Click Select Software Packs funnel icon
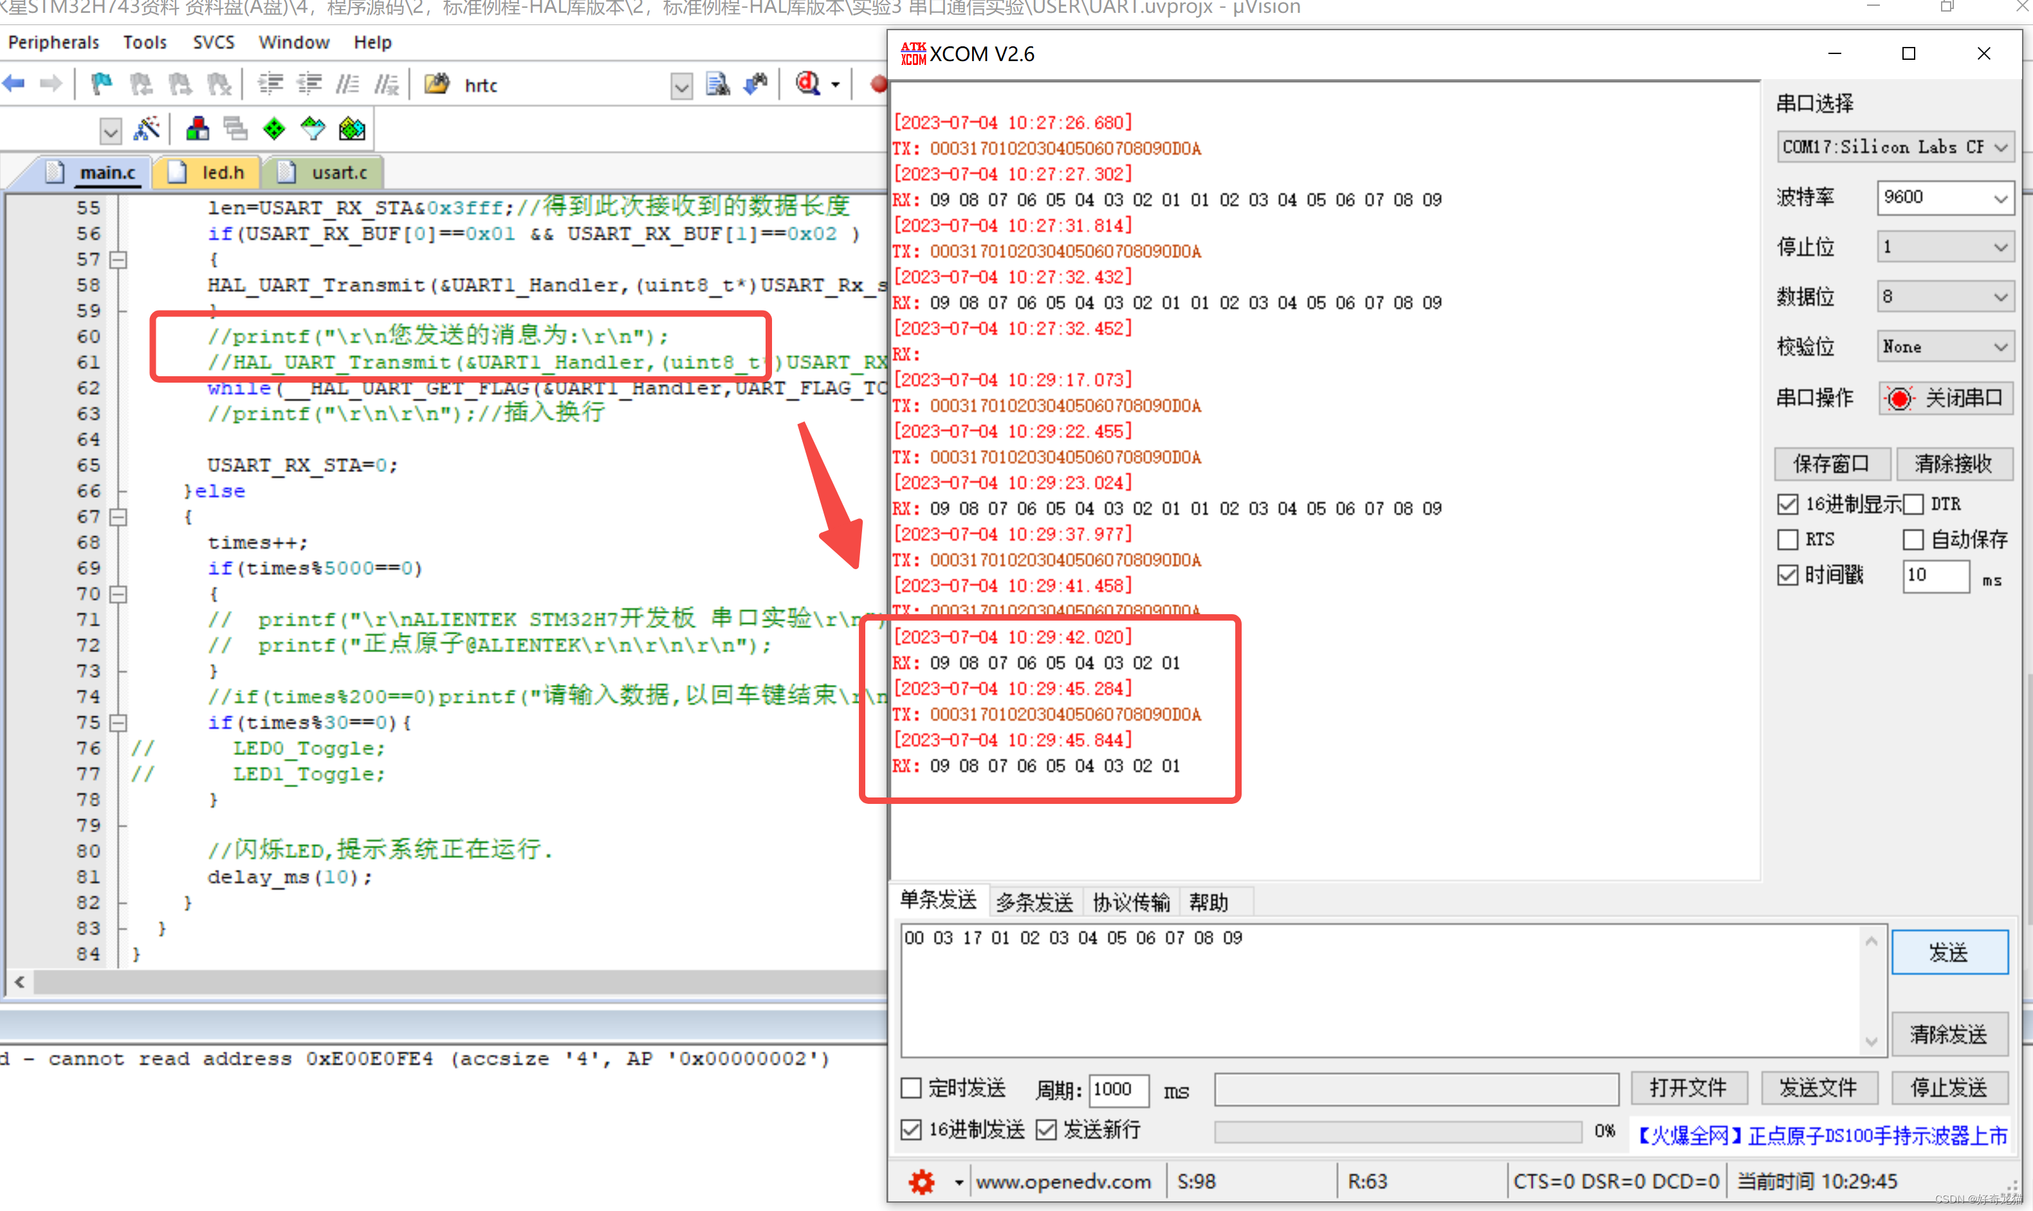Image resolution: width=2033 pixels, height=1211 pixels. [x=313, y=129]
